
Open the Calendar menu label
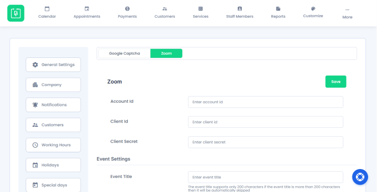point(47,17)
